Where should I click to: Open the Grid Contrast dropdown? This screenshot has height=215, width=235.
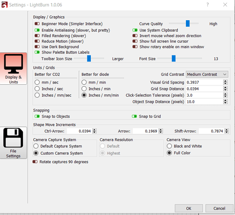coord(207,74)
